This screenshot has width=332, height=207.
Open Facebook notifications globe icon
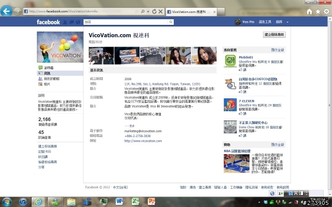(78, 22)
